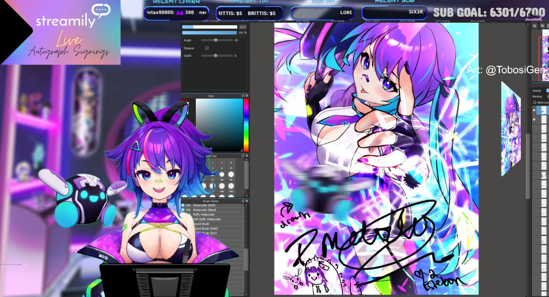Click the top tip name LORD
The image size is (549, 297).
click(347, 13)
